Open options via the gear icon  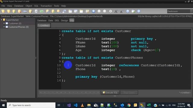coord(111,11)
